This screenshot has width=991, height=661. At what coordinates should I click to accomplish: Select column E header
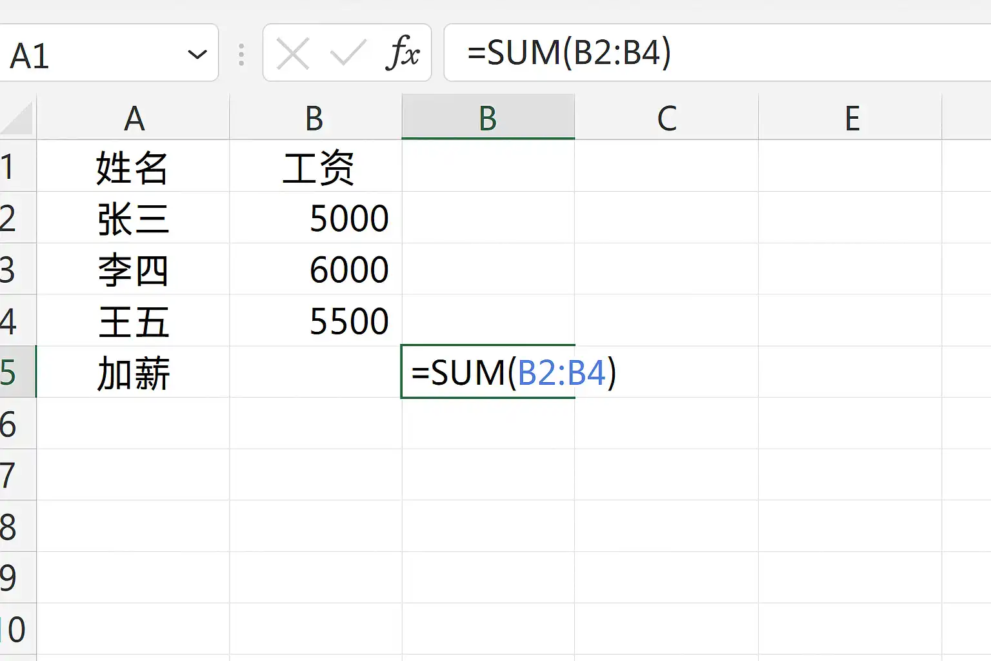click(x=852, y=118)
